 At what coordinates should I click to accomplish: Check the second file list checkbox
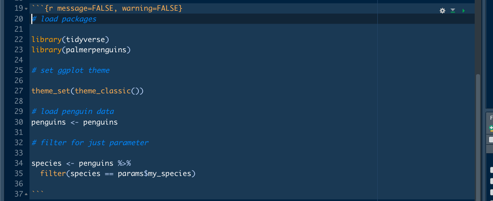click(492, 181)
